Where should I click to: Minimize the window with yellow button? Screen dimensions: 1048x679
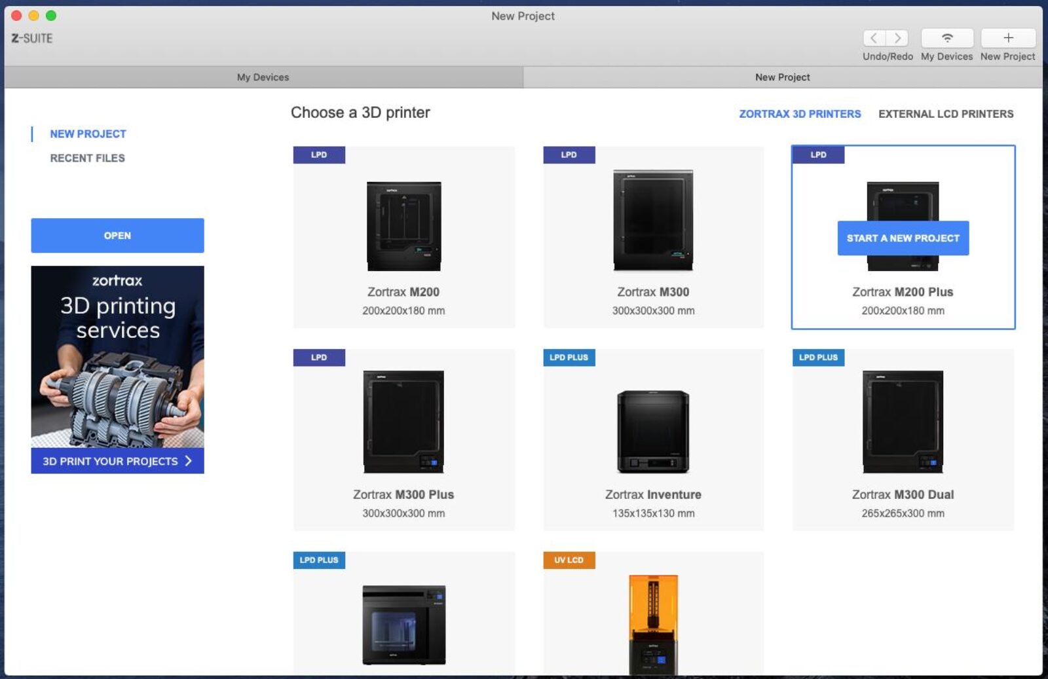coord(33,15)
